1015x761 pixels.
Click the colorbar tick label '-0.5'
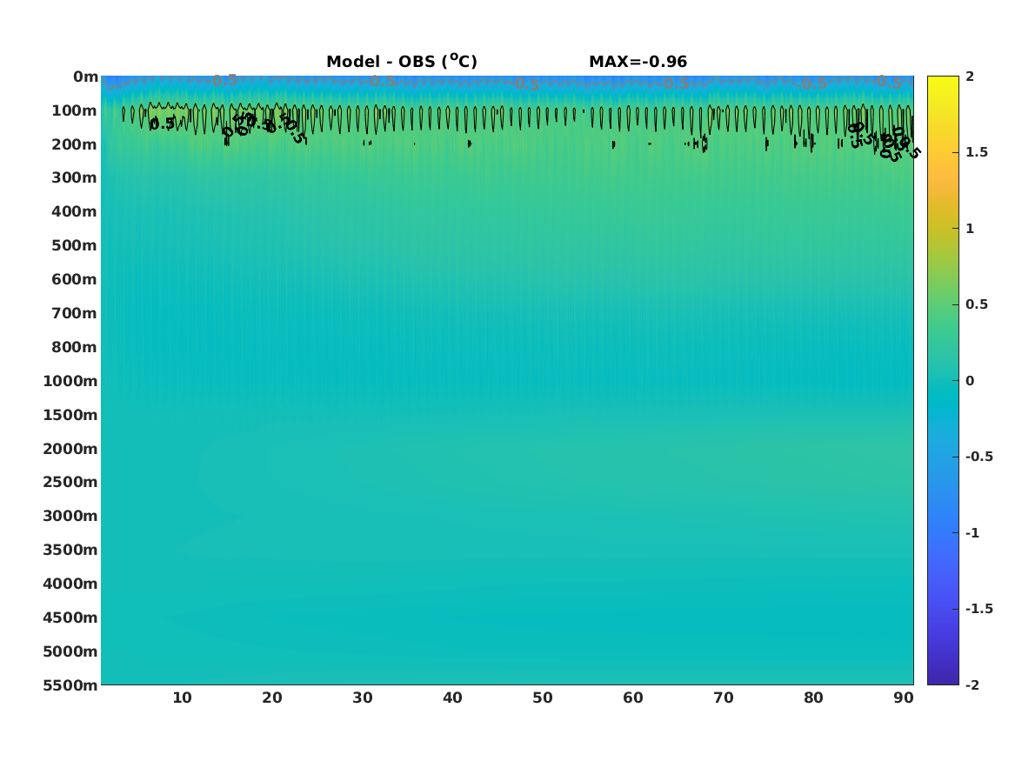(978, 457)
